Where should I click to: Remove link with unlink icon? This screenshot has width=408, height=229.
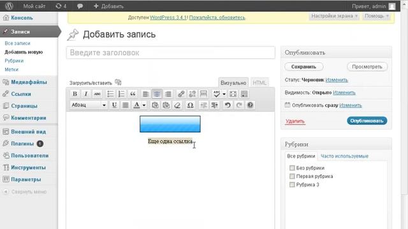[193, 94]
